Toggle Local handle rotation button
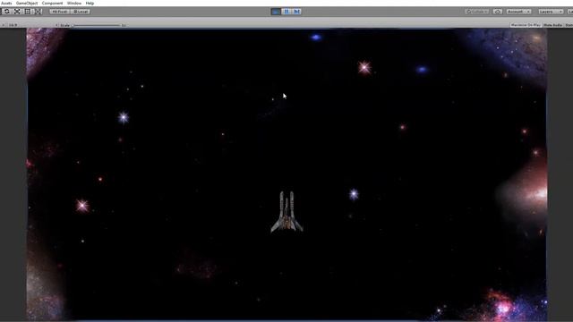 coord(80,12)
